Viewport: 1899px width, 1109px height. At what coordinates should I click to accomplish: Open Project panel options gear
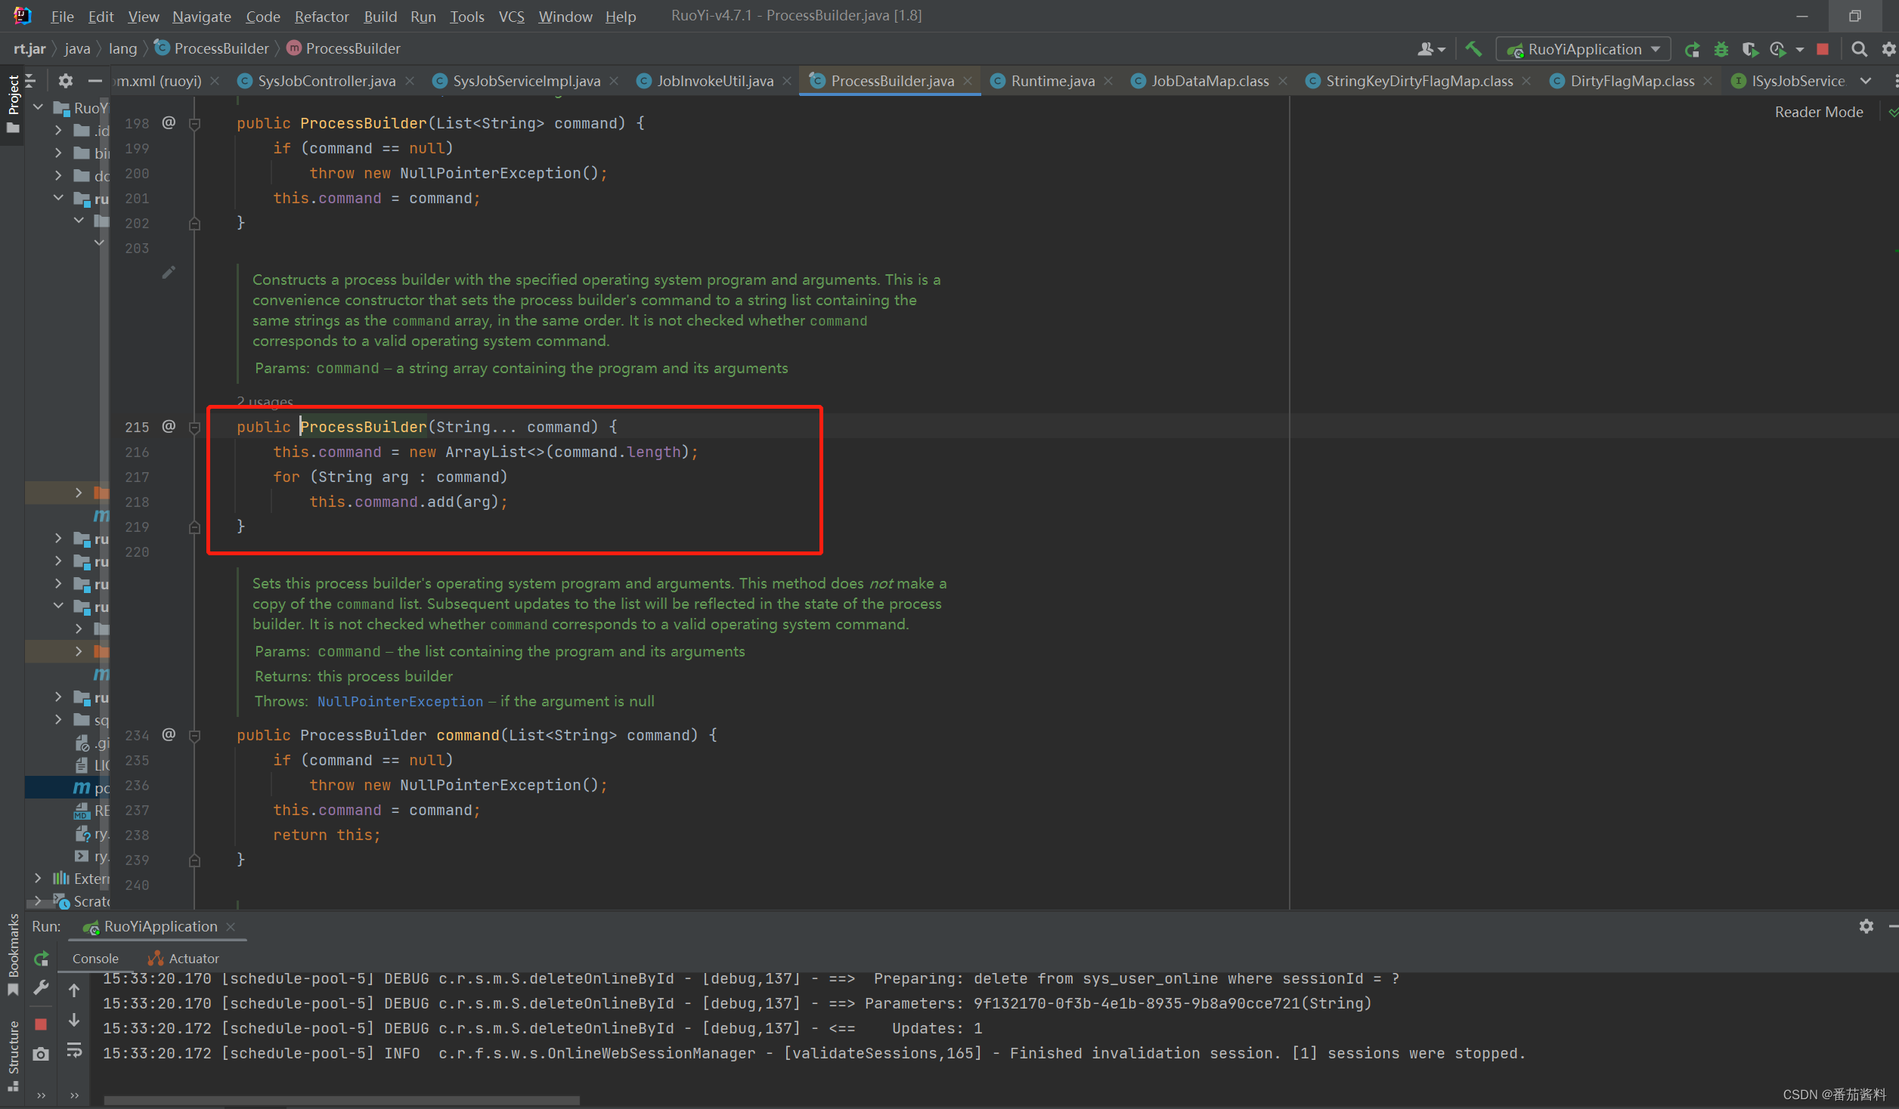[66, 81]
